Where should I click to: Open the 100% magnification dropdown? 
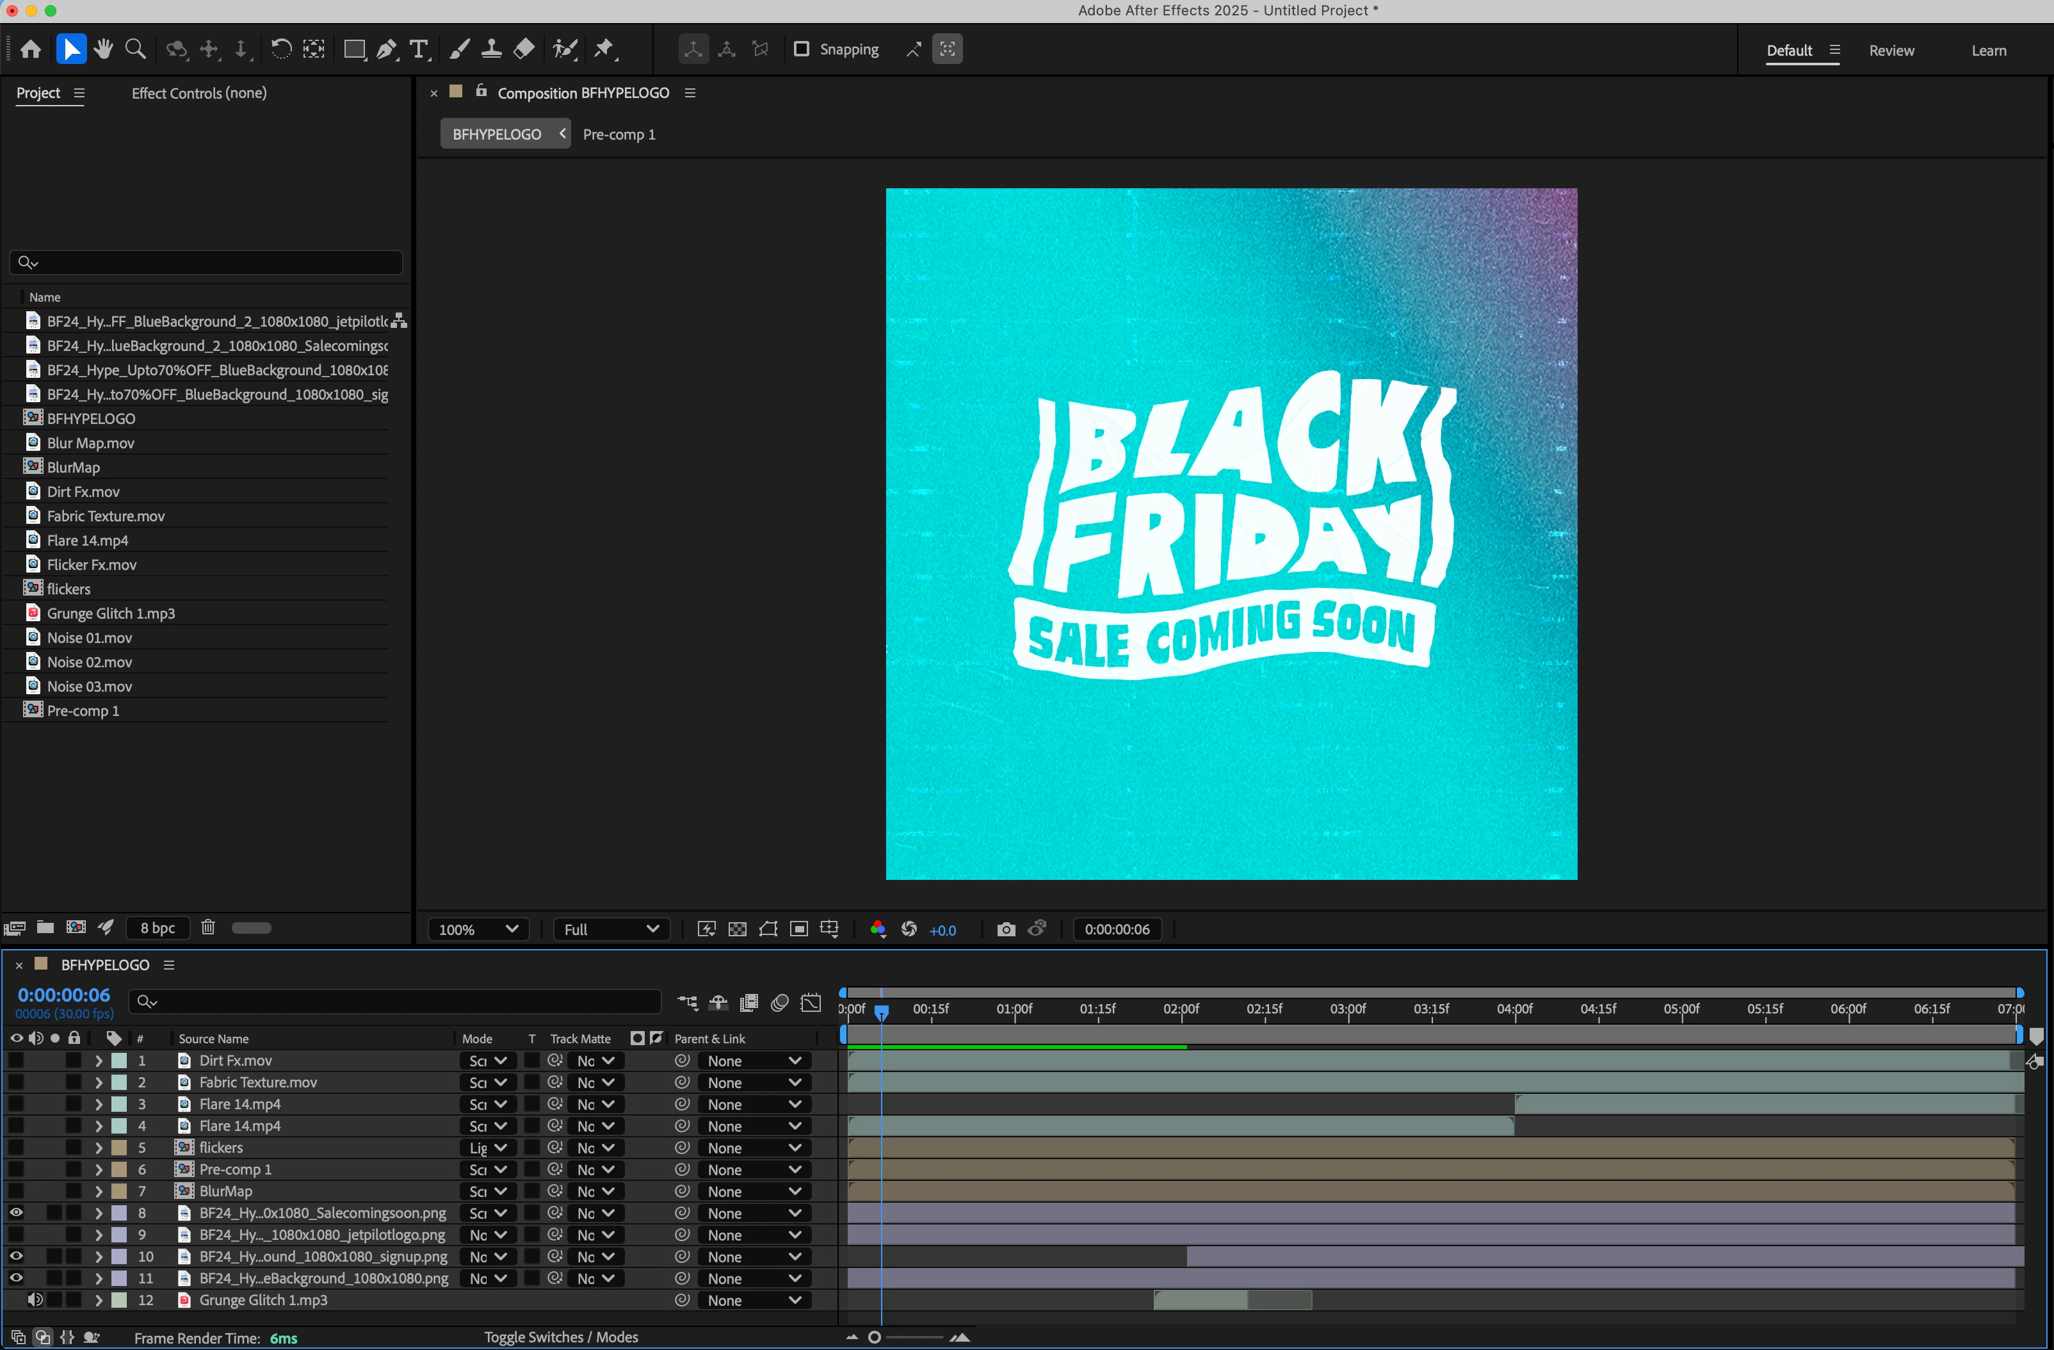[478, 930]
